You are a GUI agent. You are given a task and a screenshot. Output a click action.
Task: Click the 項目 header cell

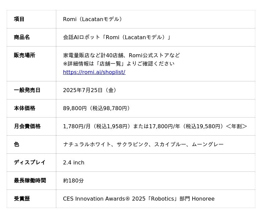coord(19,19)
